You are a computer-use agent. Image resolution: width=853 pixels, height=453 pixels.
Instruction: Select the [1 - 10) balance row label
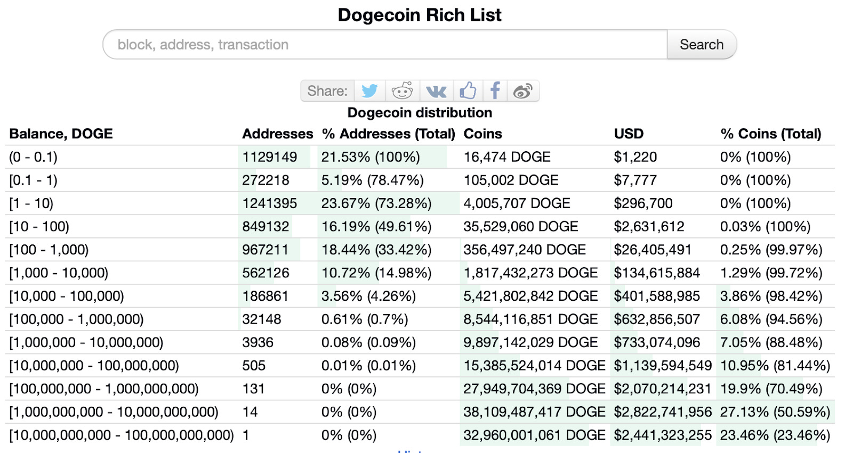[x=31, y=203]
